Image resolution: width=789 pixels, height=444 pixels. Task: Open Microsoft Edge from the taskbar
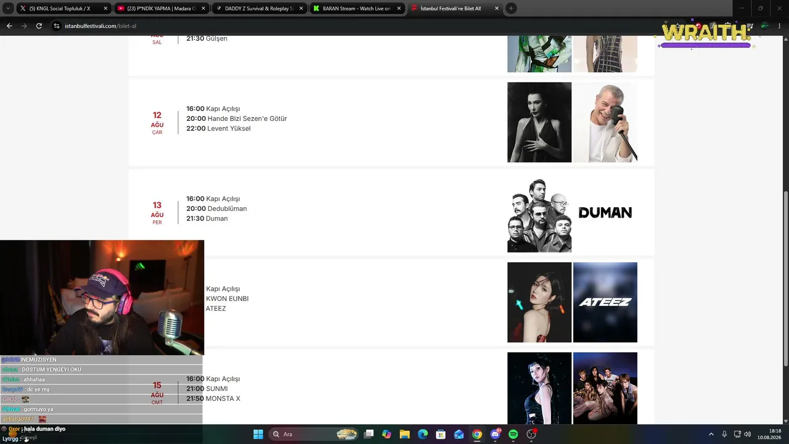(423, 434)
